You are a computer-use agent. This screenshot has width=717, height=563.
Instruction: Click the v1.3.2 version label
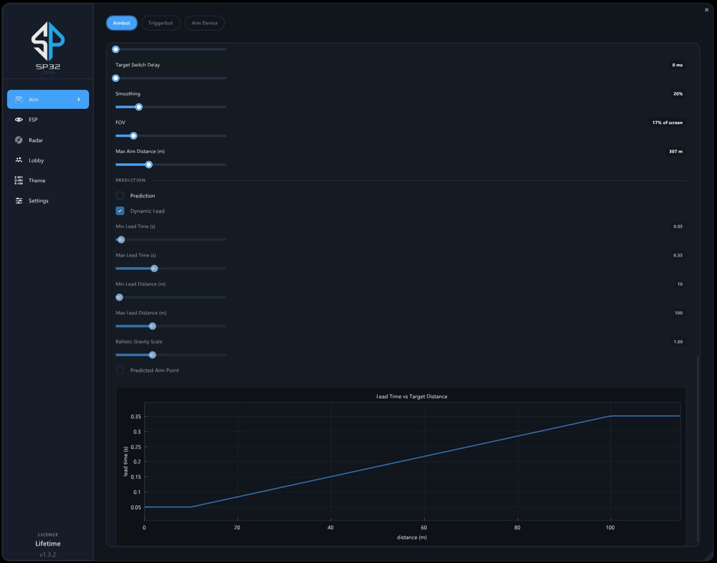click(48, 555)
